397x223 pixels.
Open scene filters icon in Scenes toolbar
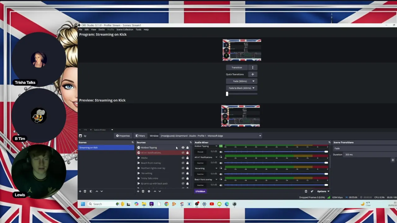91,191
